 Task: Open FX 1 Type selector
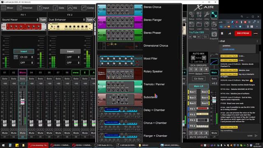pos(43,20)
